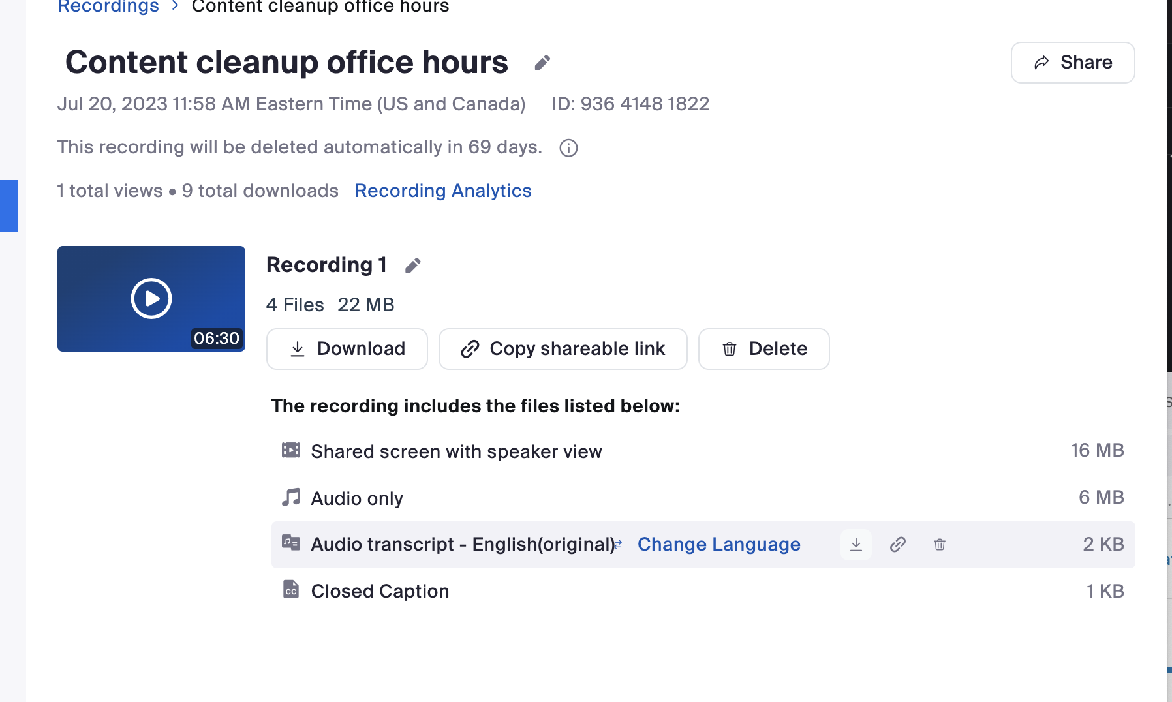Click the CC icon for Closed Caption
Viewport: 1172px width, 702px height.
(x=291, y=590)
